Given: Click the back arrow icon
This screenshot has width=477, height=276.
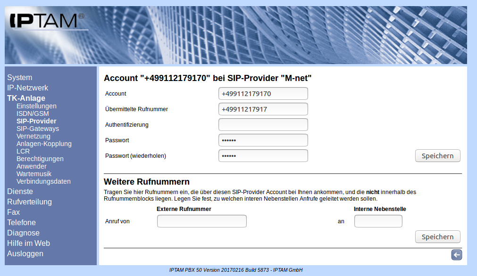Looking at the screenshot, I should pos(456,255).
